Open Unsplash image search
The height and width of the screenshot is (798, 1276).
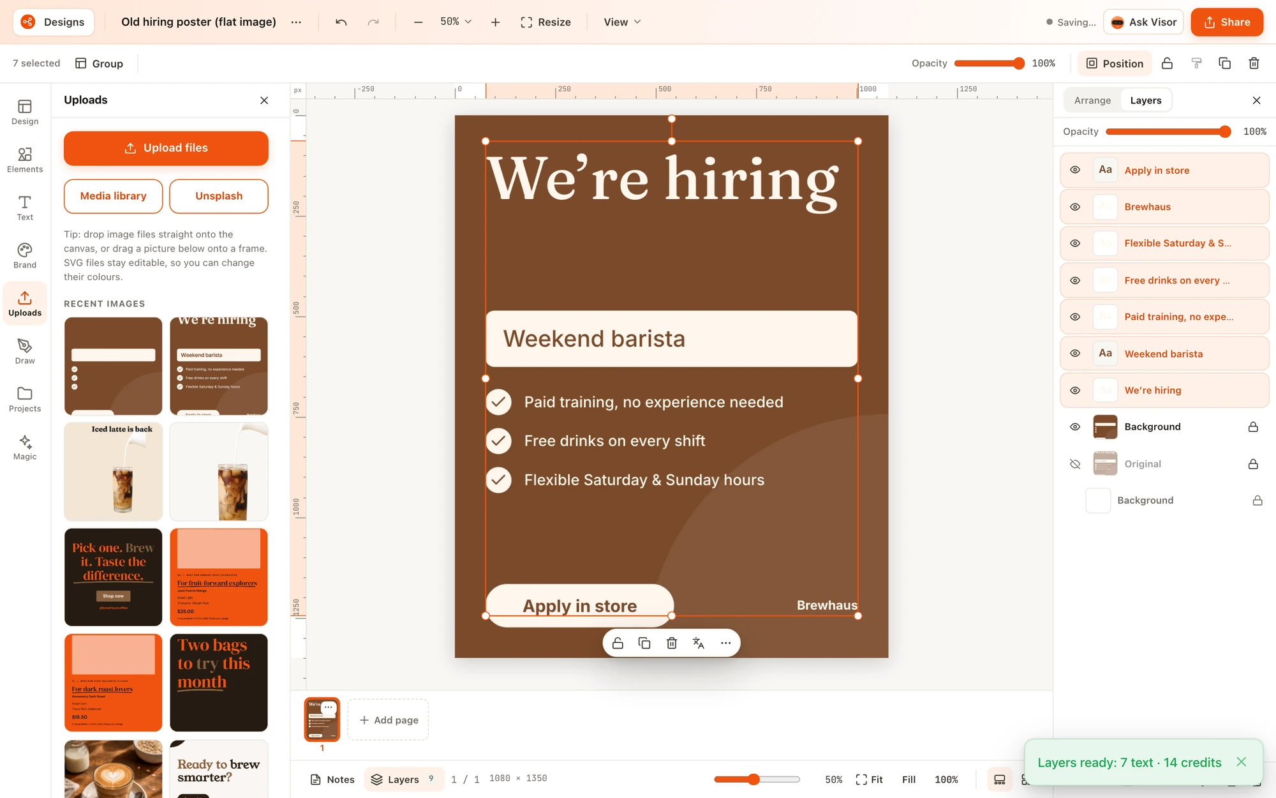pyautogui.click(x=219, y=196)
